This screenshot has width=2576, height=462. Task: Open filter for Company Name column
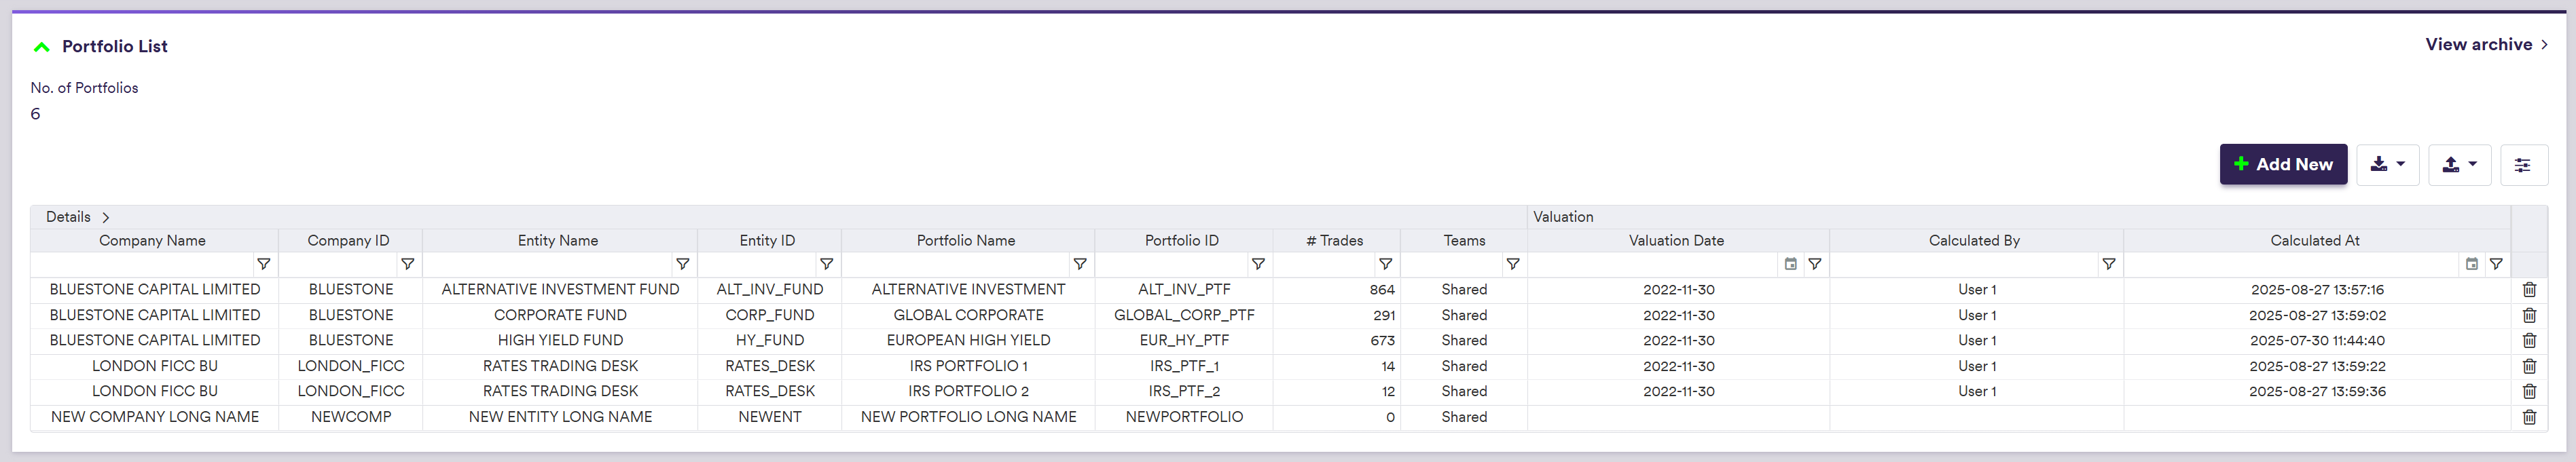(x=263, y=265)
